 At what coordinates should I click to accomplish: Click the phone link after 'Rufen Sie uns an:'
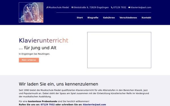click(x=48, y=105)
